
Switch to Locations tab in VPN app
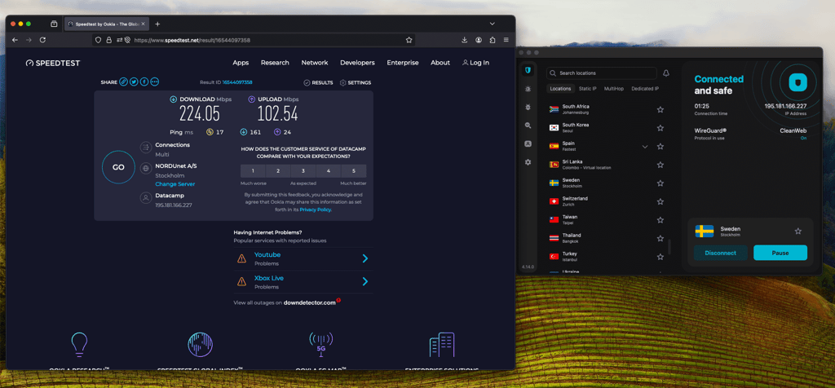coord(560,88)
